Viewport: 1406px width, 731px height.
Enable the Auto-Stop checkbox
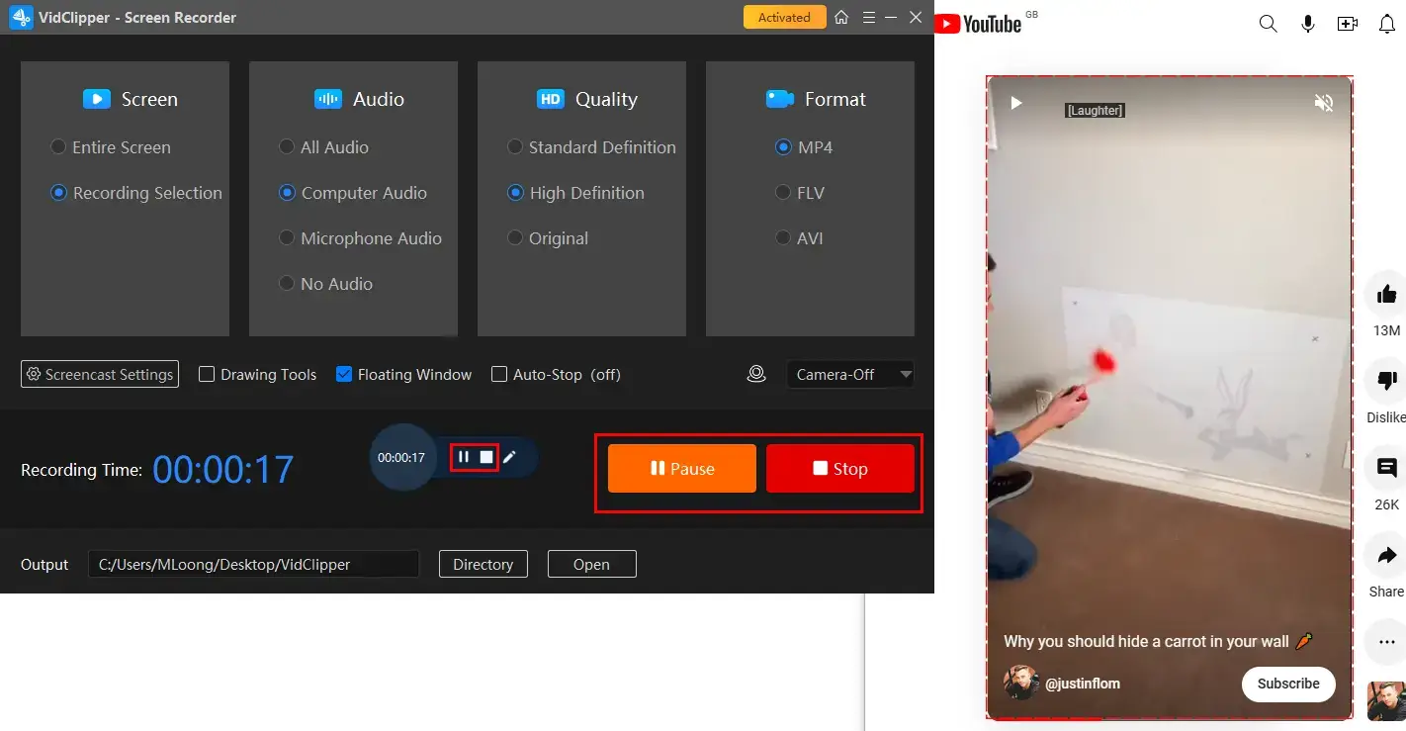point(499,374)
